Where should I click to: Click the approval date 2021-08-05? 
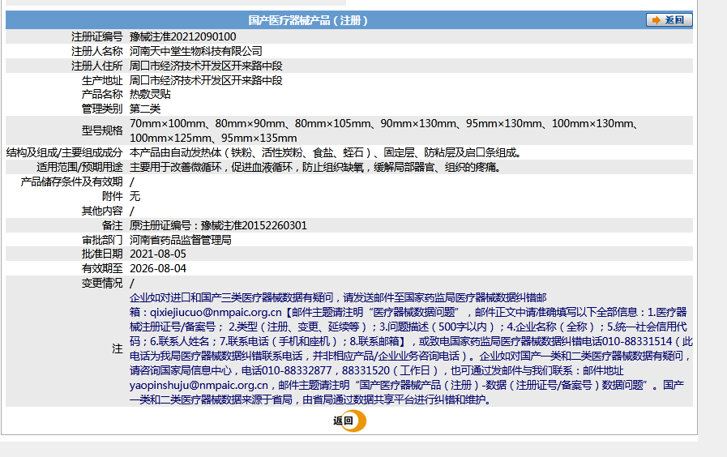pyautogui.click(x=157, y=254)
